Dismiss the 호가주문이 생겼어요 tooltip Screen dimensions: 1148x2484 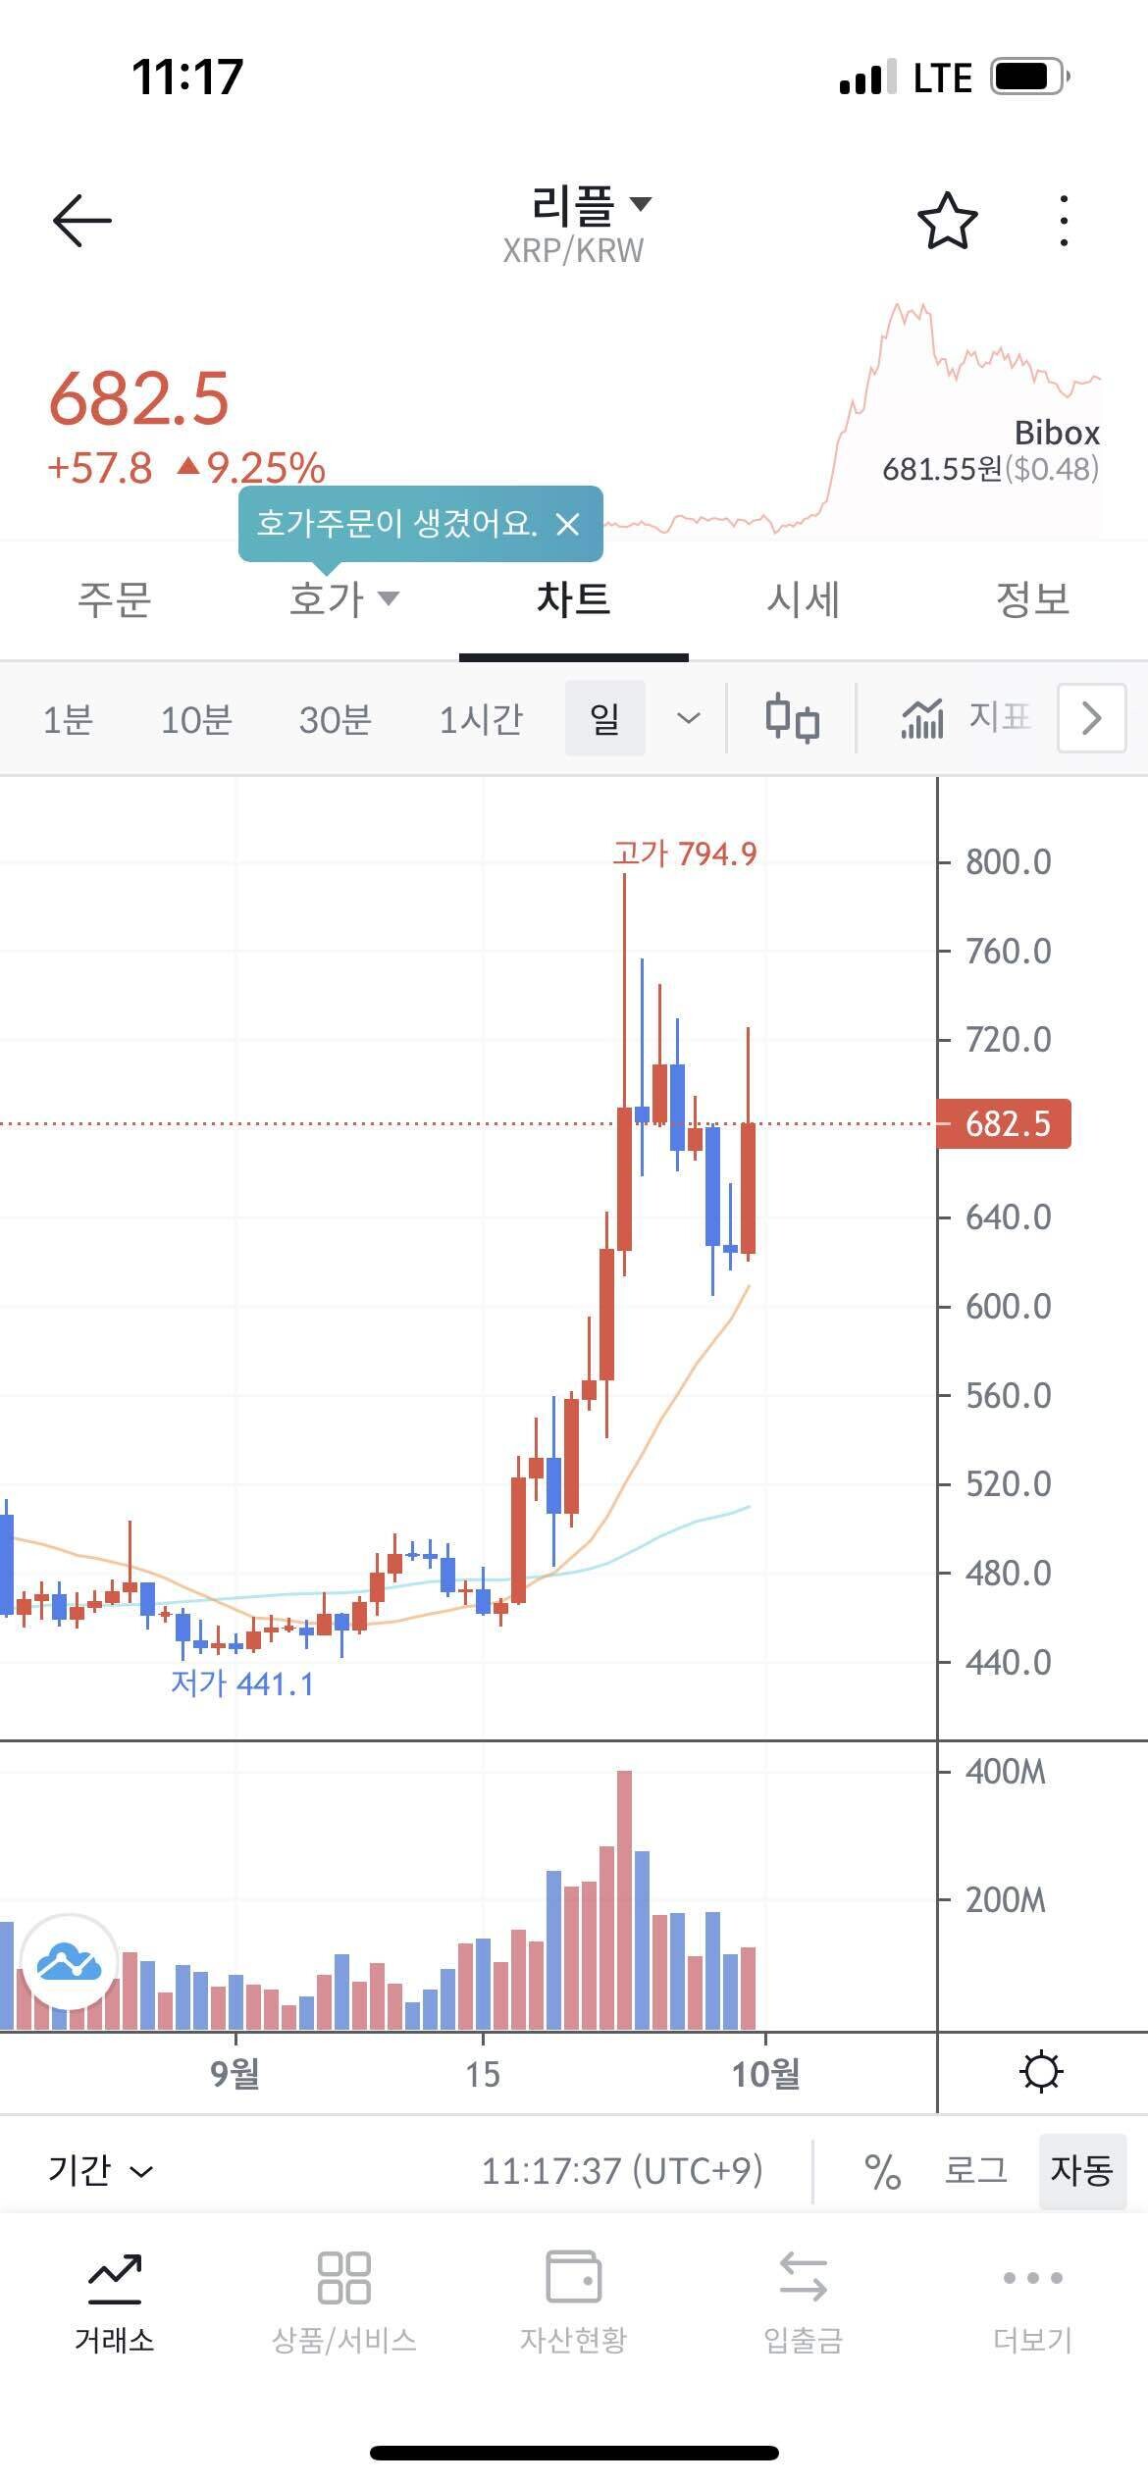point(568,524)
